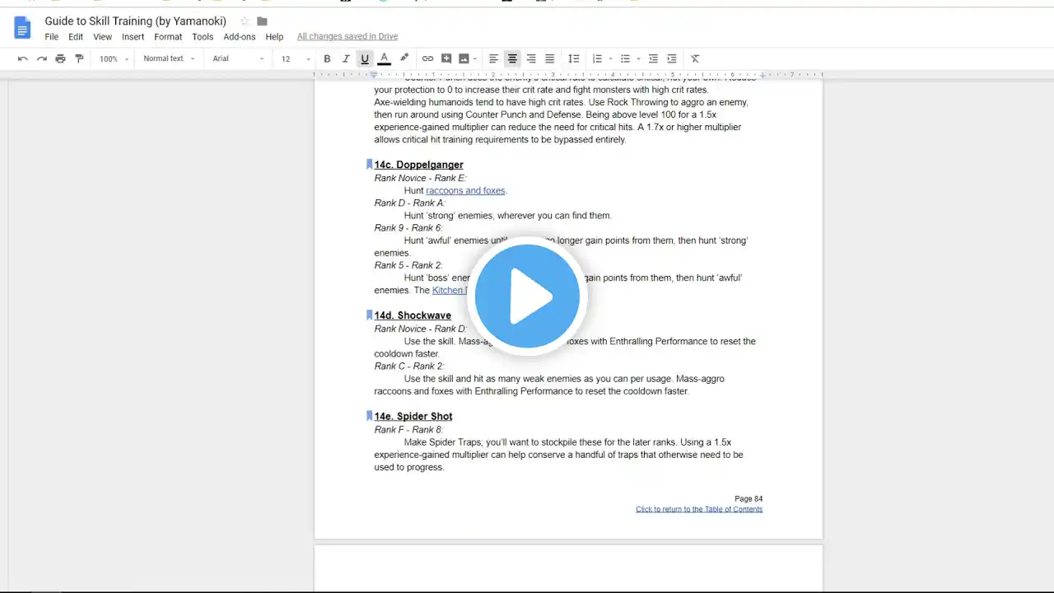
Task: Open the Insert menu
Action: [x=133, y=37]
